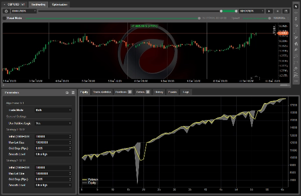Switch to the GBPUSD h1 tab
301x196 pixels.
point(14,4)
